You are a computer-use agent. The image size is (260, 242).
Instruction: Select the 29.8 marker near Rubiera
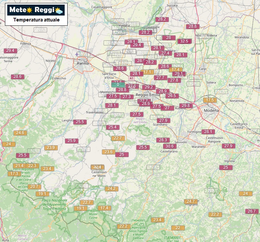point(186,106)
